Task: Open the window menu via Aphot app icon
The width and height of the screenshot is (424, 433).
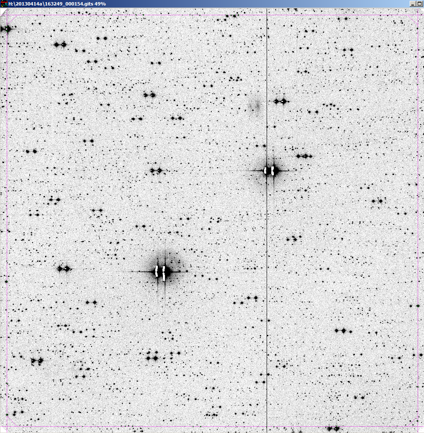Action: pyautogui.click(x=4, y=4)
